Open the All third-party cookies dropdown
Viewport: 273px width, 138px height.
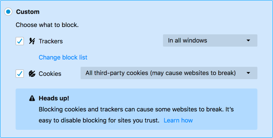[169, 73]
